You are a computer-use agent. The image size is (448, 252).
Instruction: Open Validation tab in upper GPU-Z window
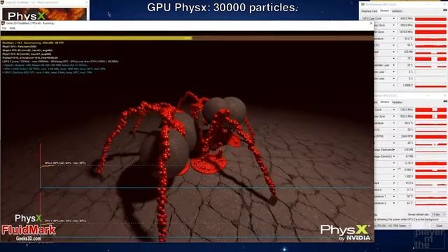coord(397,11)
